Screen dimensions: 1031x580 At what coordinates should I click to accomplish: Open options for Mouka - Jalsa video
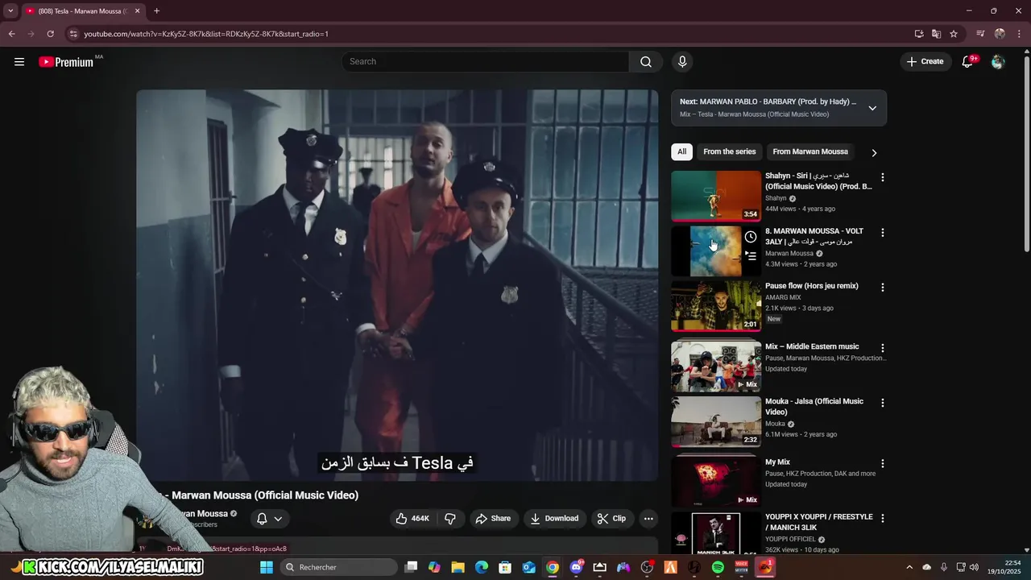882,403
